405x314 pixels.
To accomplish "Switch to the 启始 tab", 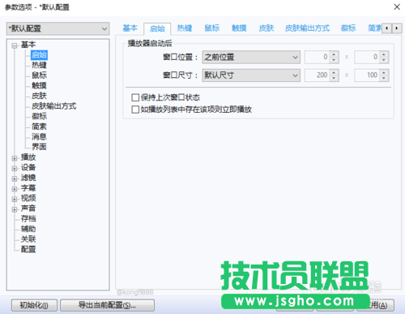I will pyautogui.click(x=157, y=28).
